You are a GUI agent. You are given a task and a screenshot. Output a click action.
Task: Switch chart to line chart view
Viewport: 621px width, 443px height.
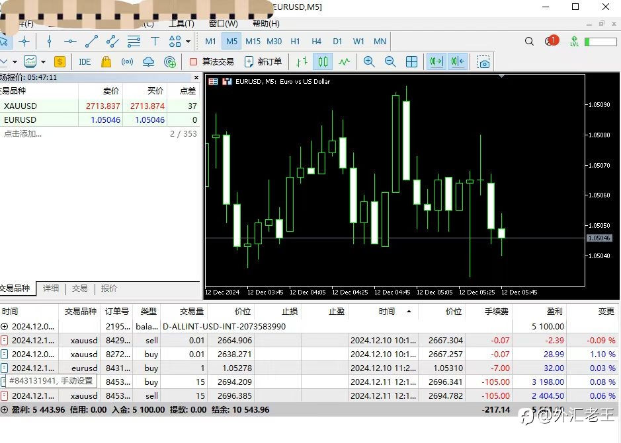pos(344,61)
